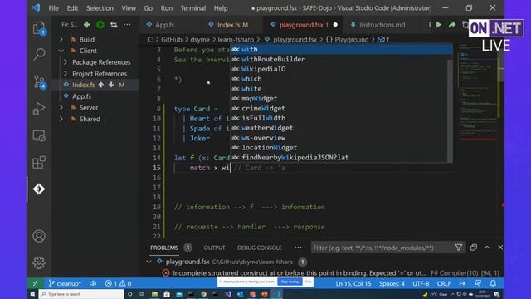Image resolution: width=531 pixels, height=299 pixels.
Task: Open panel more actions ellipsis
Action: pos(298,248)
